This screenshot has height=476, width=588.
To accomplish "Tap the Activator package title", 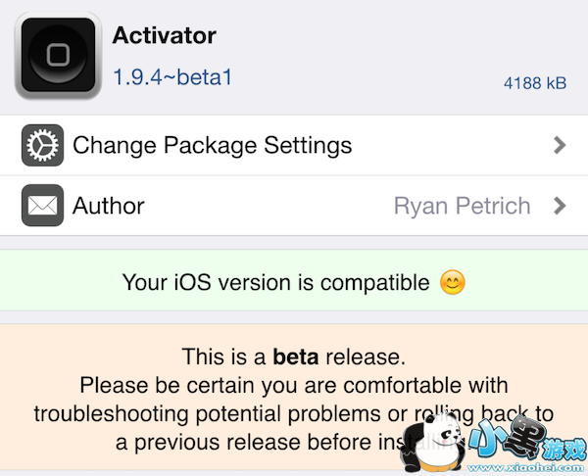I will click(164, 37).
